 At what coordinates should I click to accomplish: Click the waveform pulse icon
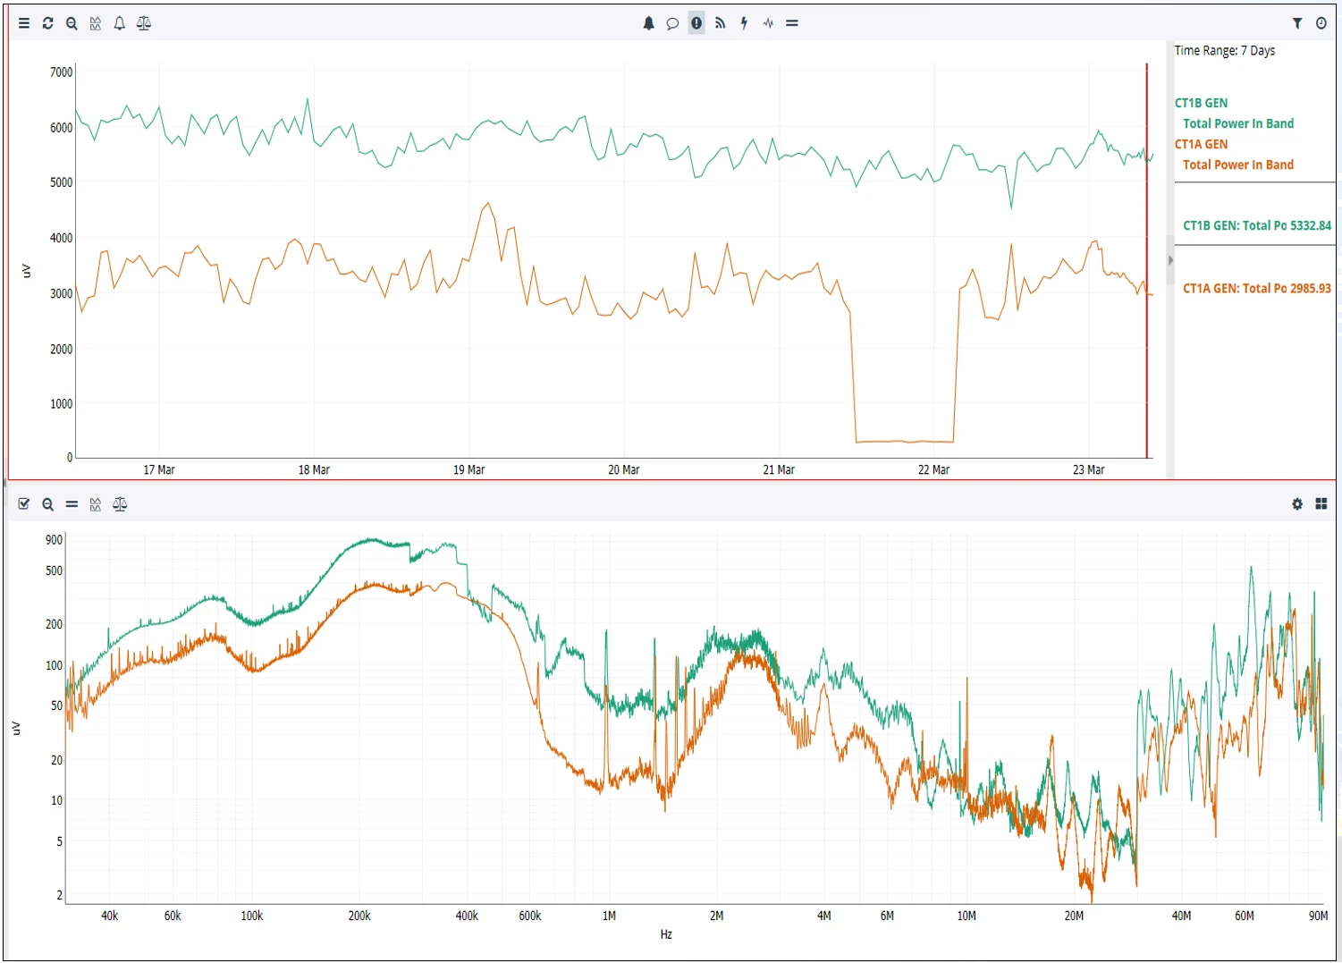pyautogui.click(x=768, y=23)
